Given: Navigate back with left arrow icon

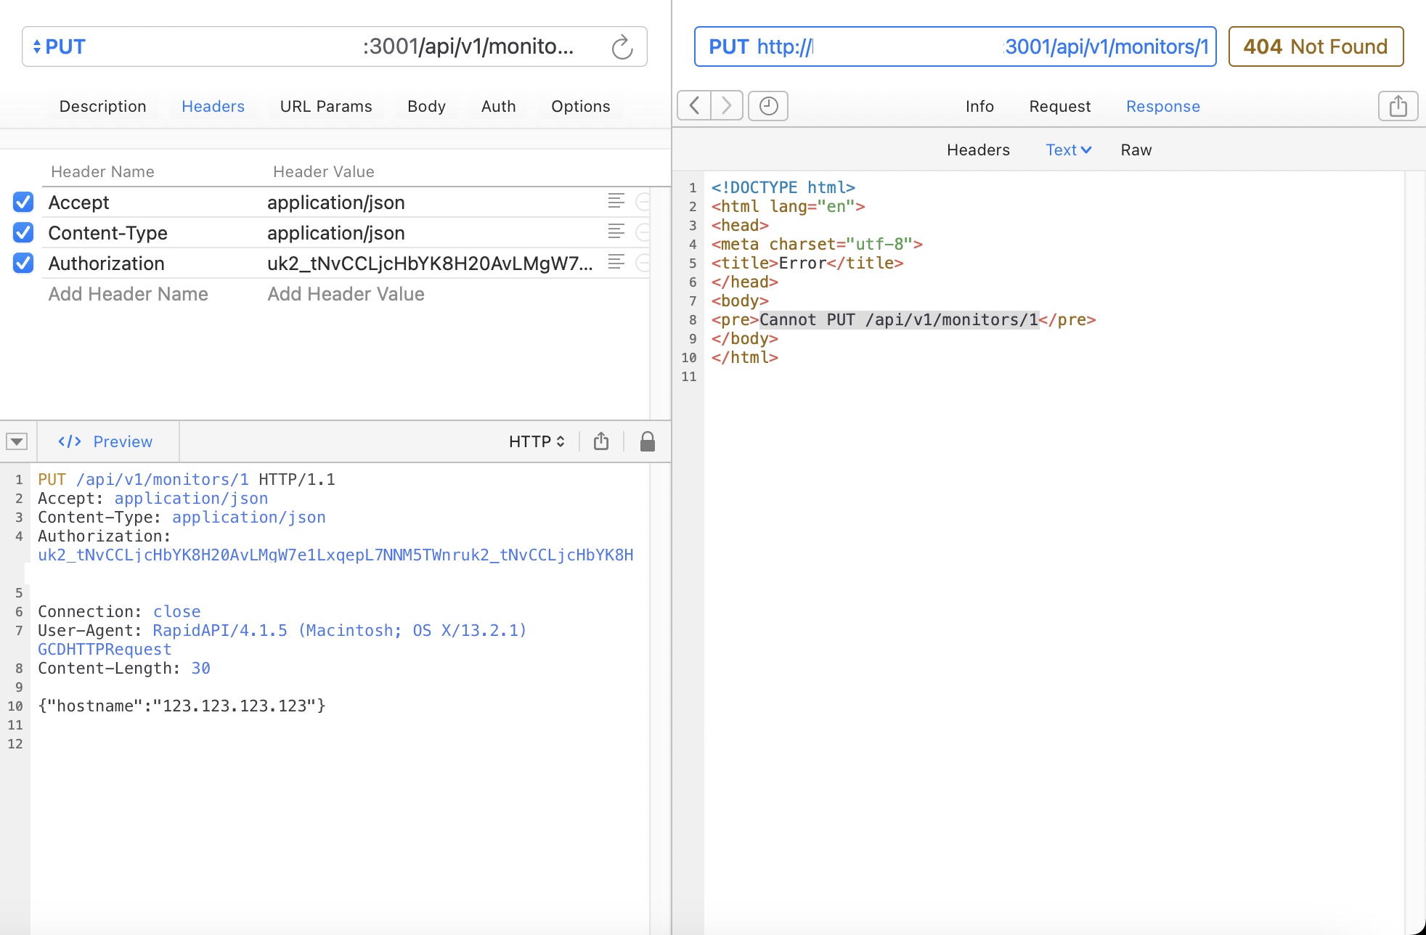Looking at the screenshot, I should (693, 106).
